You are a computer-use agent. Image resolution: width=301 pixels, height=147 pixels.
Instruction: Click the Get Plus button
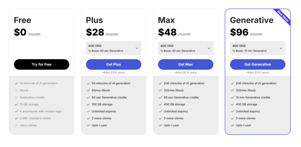point(113,64)
